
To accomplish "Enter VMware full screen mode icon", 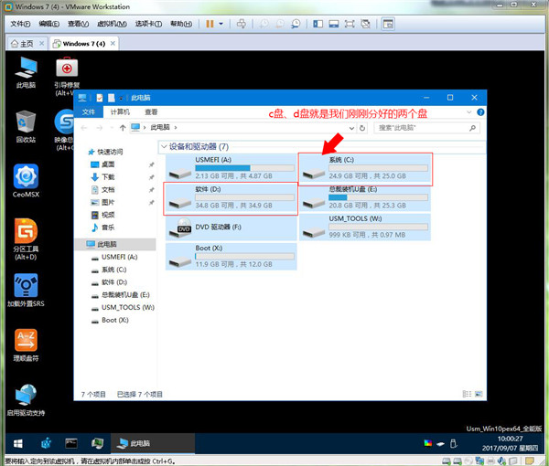I will pyautogui.click(x=350, y=24).
